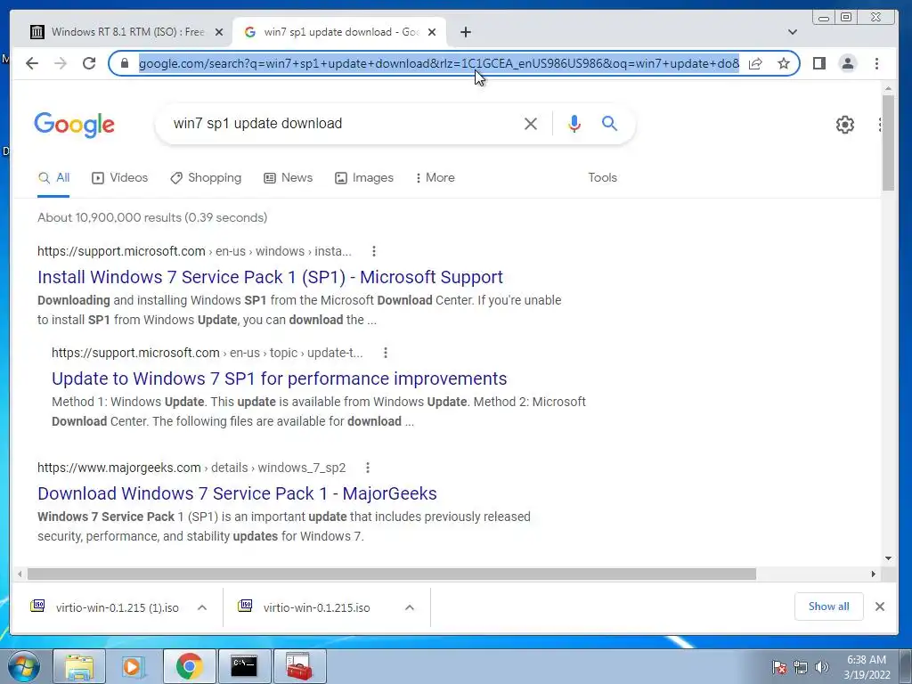This screenshot has width=912, height=684.
Task: Close the downloads bar
Action: tap(879, 607)
